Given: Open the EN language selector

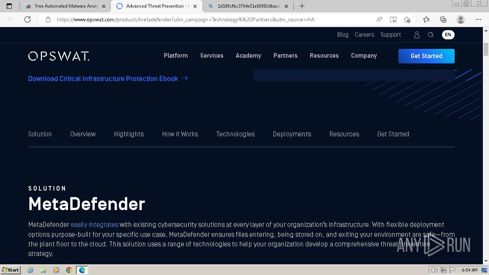Looking at the screenshot, I should click(448, 35).
